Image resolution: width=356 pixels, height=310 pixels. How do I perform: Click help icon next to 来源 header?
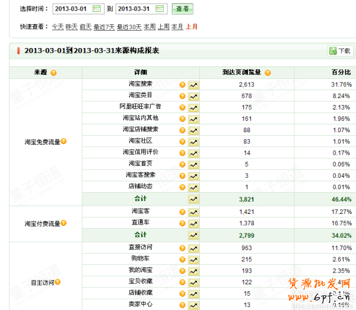[x=53, y=73]
